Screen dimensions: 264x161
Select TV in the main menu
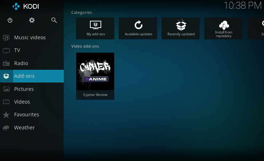[17, 50]
